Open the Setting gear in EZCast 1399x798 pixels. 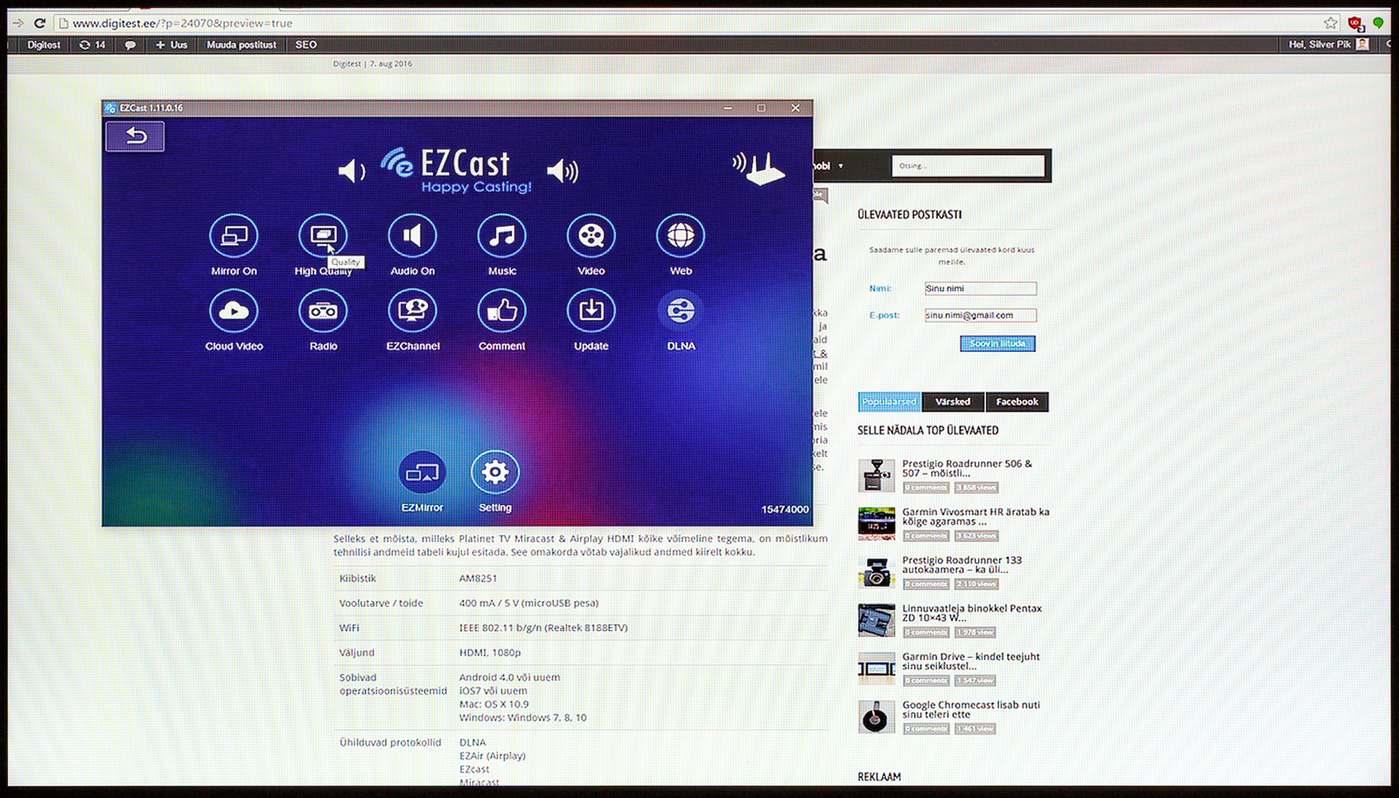pyautogui.click(x=495, y=472)
